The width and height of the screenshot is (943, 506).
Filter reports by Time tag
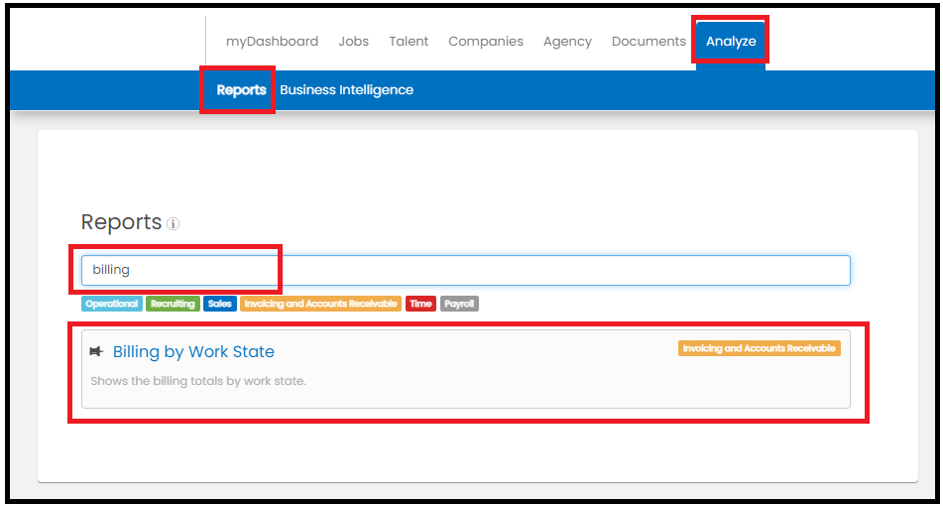click(420, 304)
